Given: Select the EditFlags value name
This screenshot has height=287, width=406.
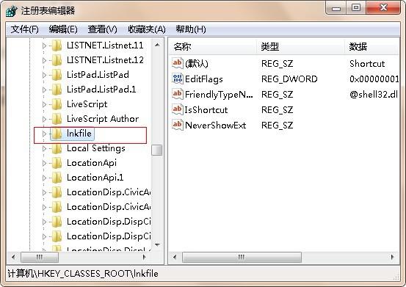Looking at the screenshot, I should click(x=204, y=79).
